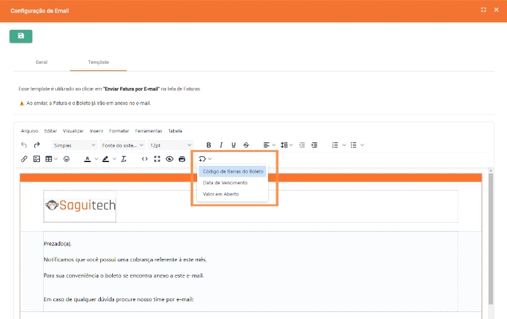Switch to the Geral tab
Image resolution: width=507 pixels, height=319 pixels.
41,63
